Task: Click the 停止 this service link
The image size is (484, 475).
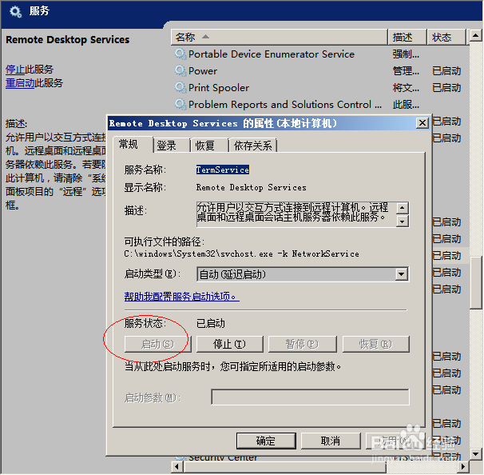Action: [15, 70]
